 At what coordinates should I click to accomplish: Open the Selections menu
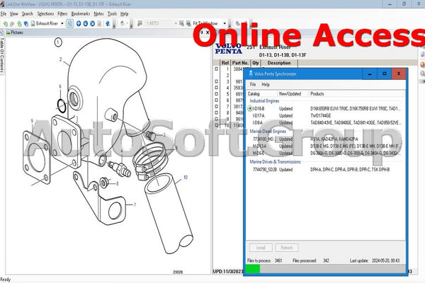45,14
